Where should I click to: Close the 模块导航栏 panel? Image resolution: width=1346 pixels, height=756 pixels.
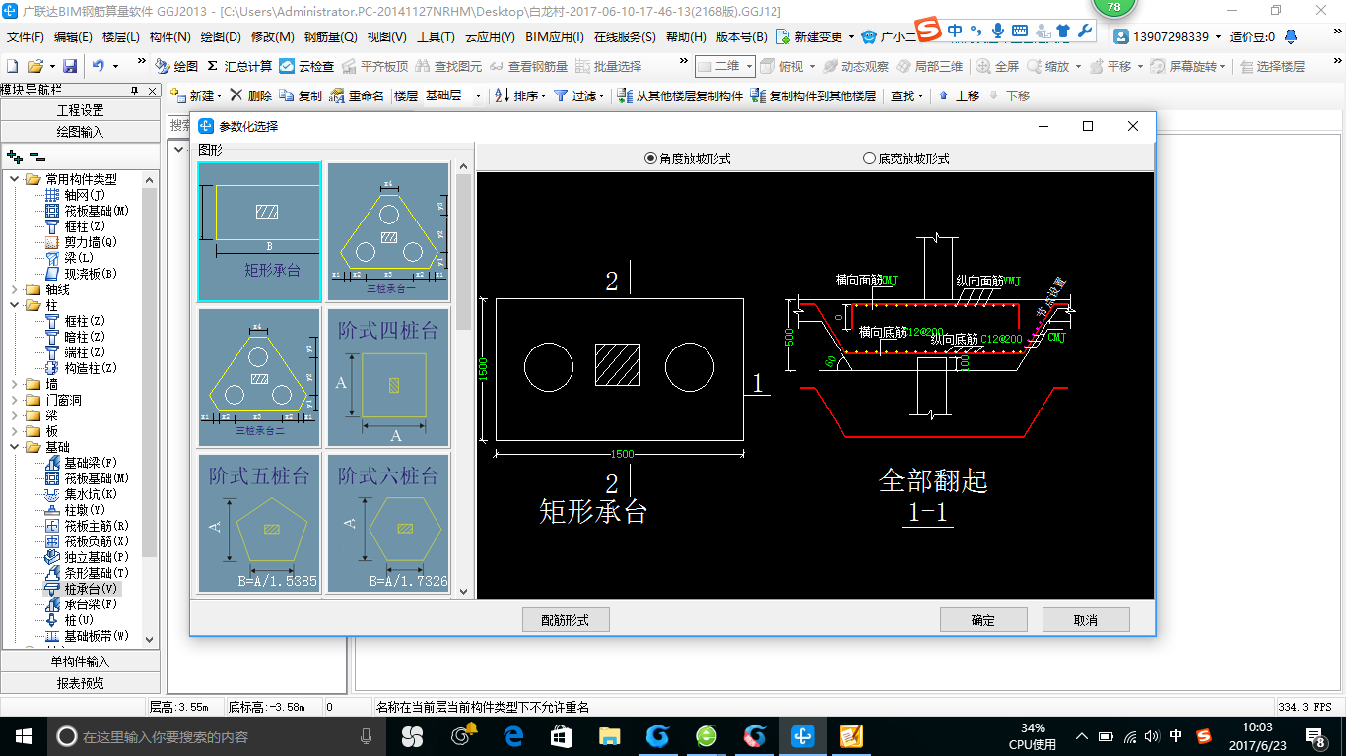[x=153, y=91]
